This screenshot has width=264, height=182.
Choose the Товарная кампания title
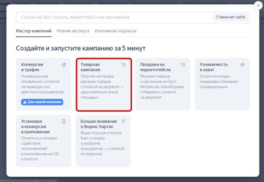91,67
